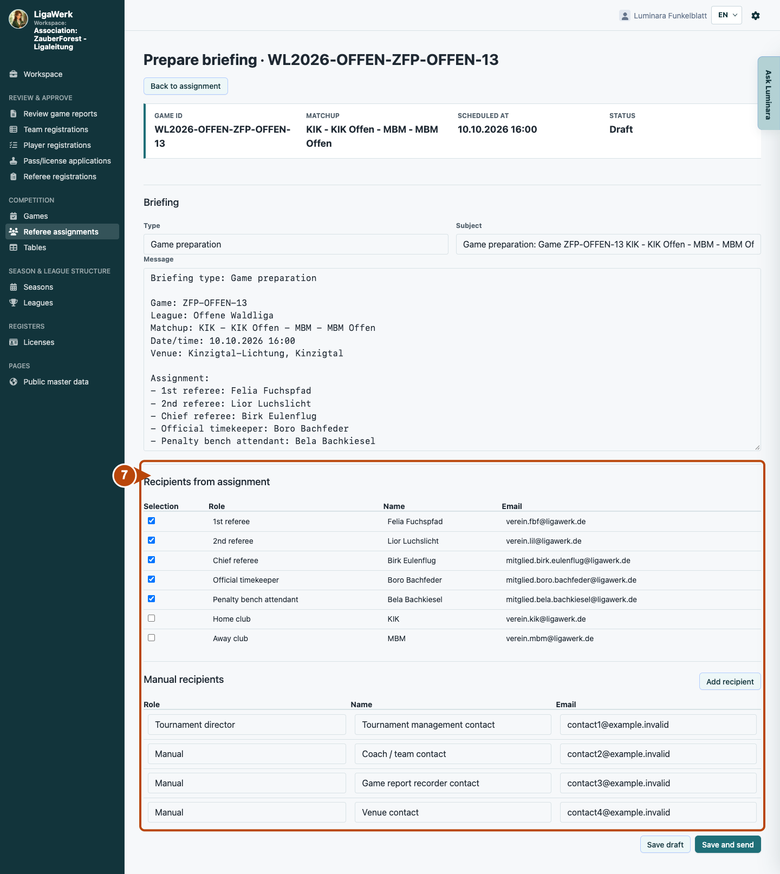
Task: Click the Referee assignments people icon
Action: pos(14,232)
